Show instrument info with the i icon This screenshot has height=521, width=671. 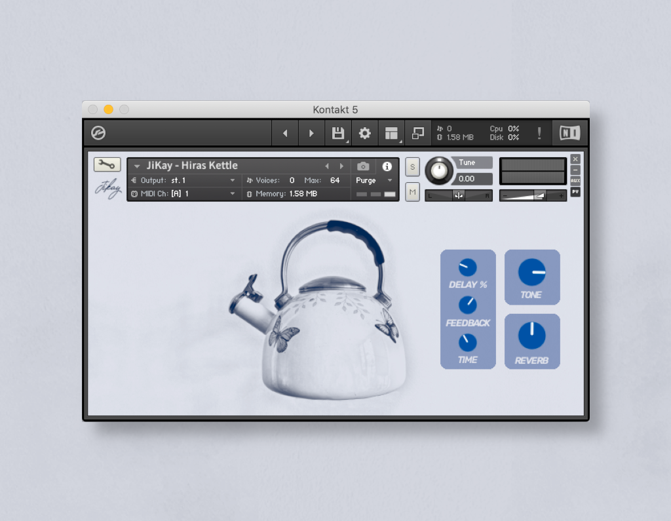click(x=387, y=166)
